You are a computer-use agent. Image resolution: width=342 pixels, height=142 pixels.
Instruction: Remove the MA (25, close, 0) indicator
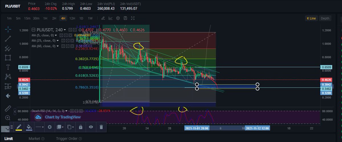click(72, 41)
